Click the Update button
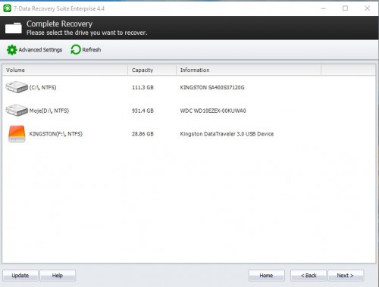The width and height of the screenshot is (379, 287). [x=20, y=276]
